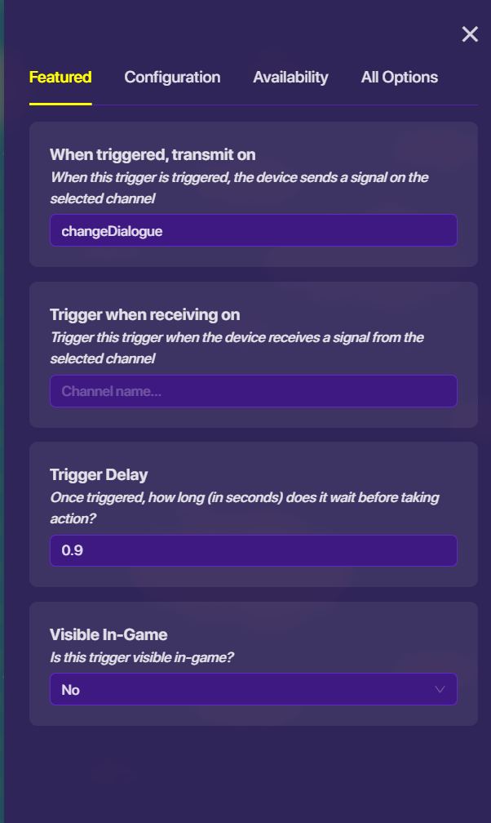491x823 pixels.
Task: Click the trigger delay seconds description text
Action: pos(245,505)
